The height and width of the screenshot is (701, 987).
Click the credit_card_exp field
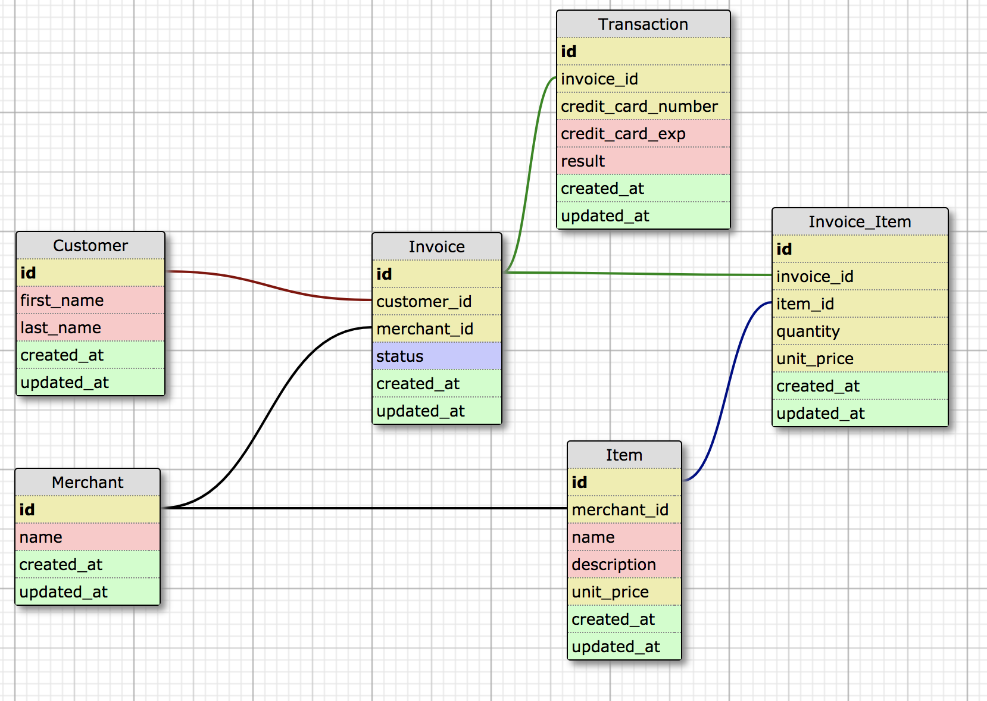pos(643,134)
